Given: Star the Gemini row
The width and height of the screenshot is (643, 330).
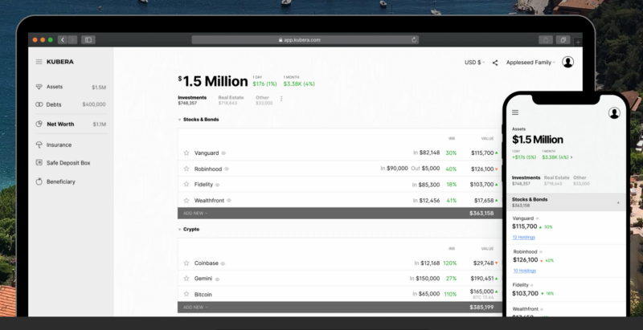Looking at the screenshot, I should pyautogui.click(x=186, y=279).
